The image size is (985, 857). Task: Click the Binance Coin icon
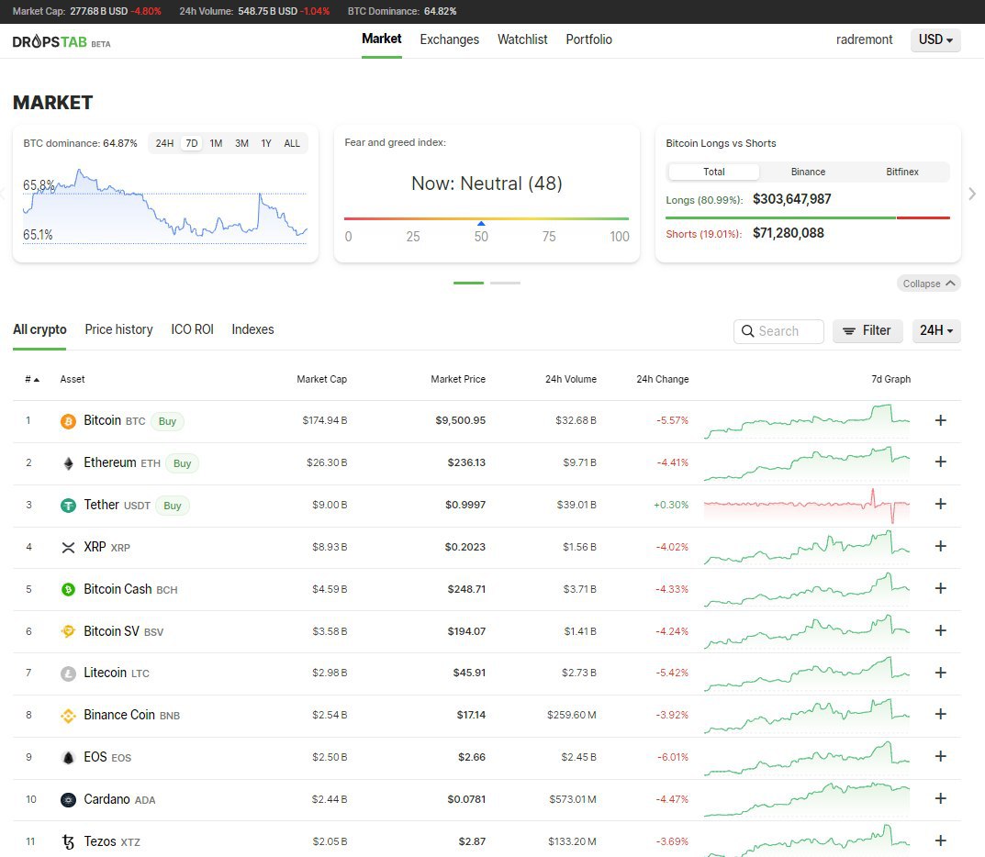pos(68,716)
